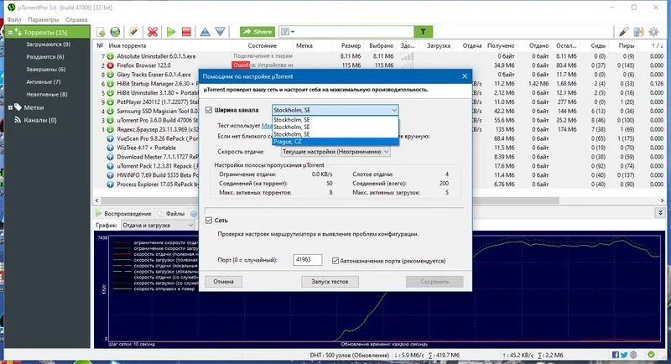The width and height of the screenshot is (671, 364).
Task: Switch to the Воспроизведение tab
Action: pyautogui.click(x=123, y=213)
